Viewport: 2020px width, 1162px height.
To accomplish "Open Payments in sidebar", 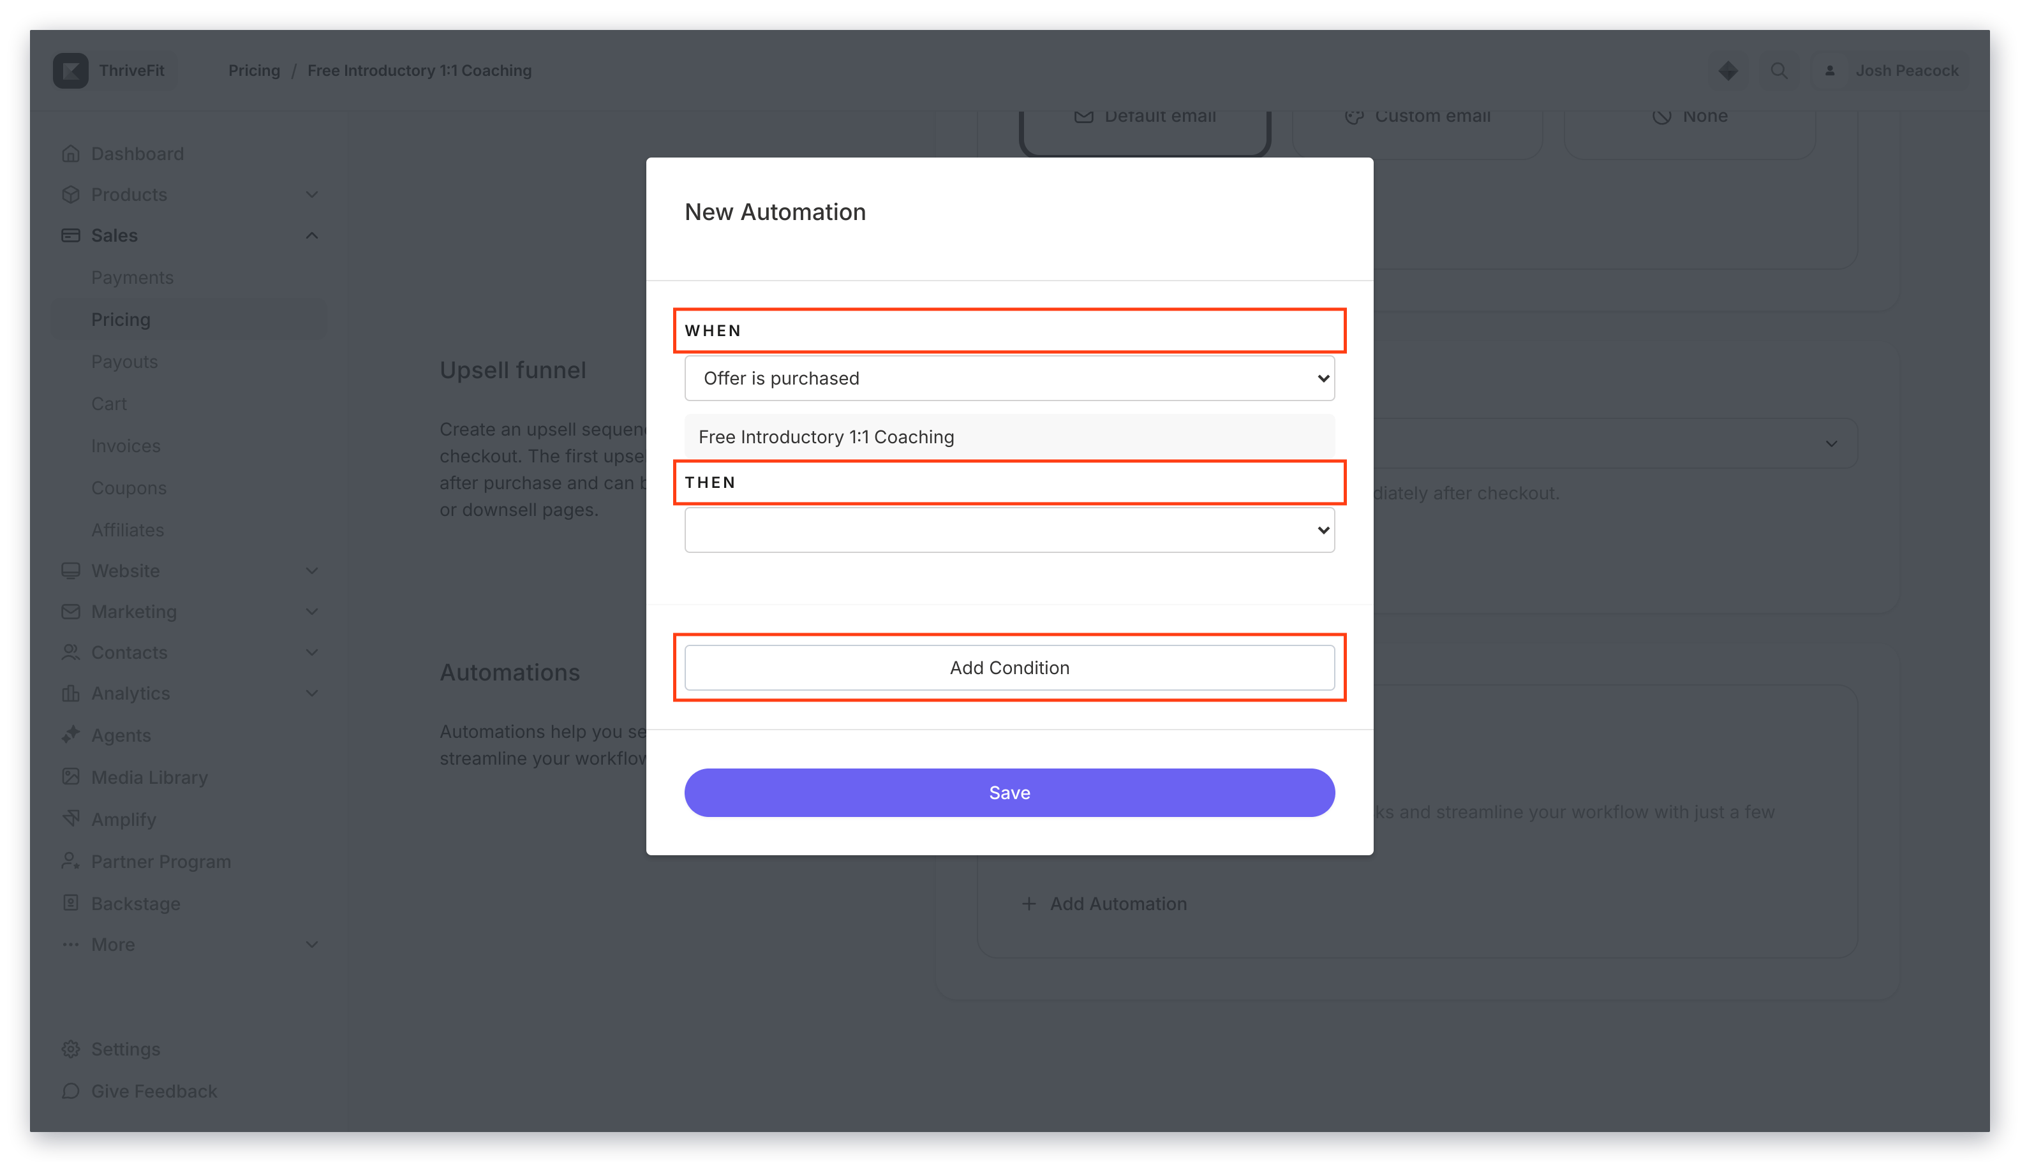I will pos(133,277).
